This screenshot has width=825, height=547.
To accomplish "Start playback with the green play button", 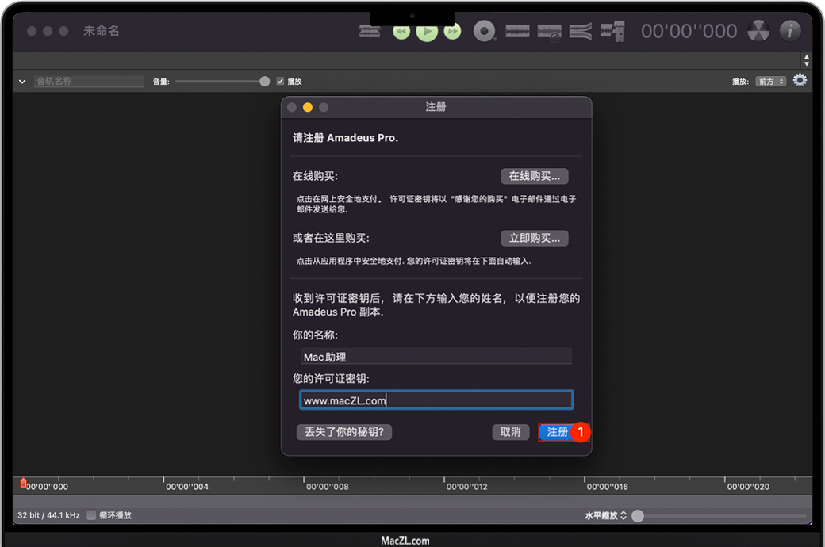I will (x=428, y=32).
